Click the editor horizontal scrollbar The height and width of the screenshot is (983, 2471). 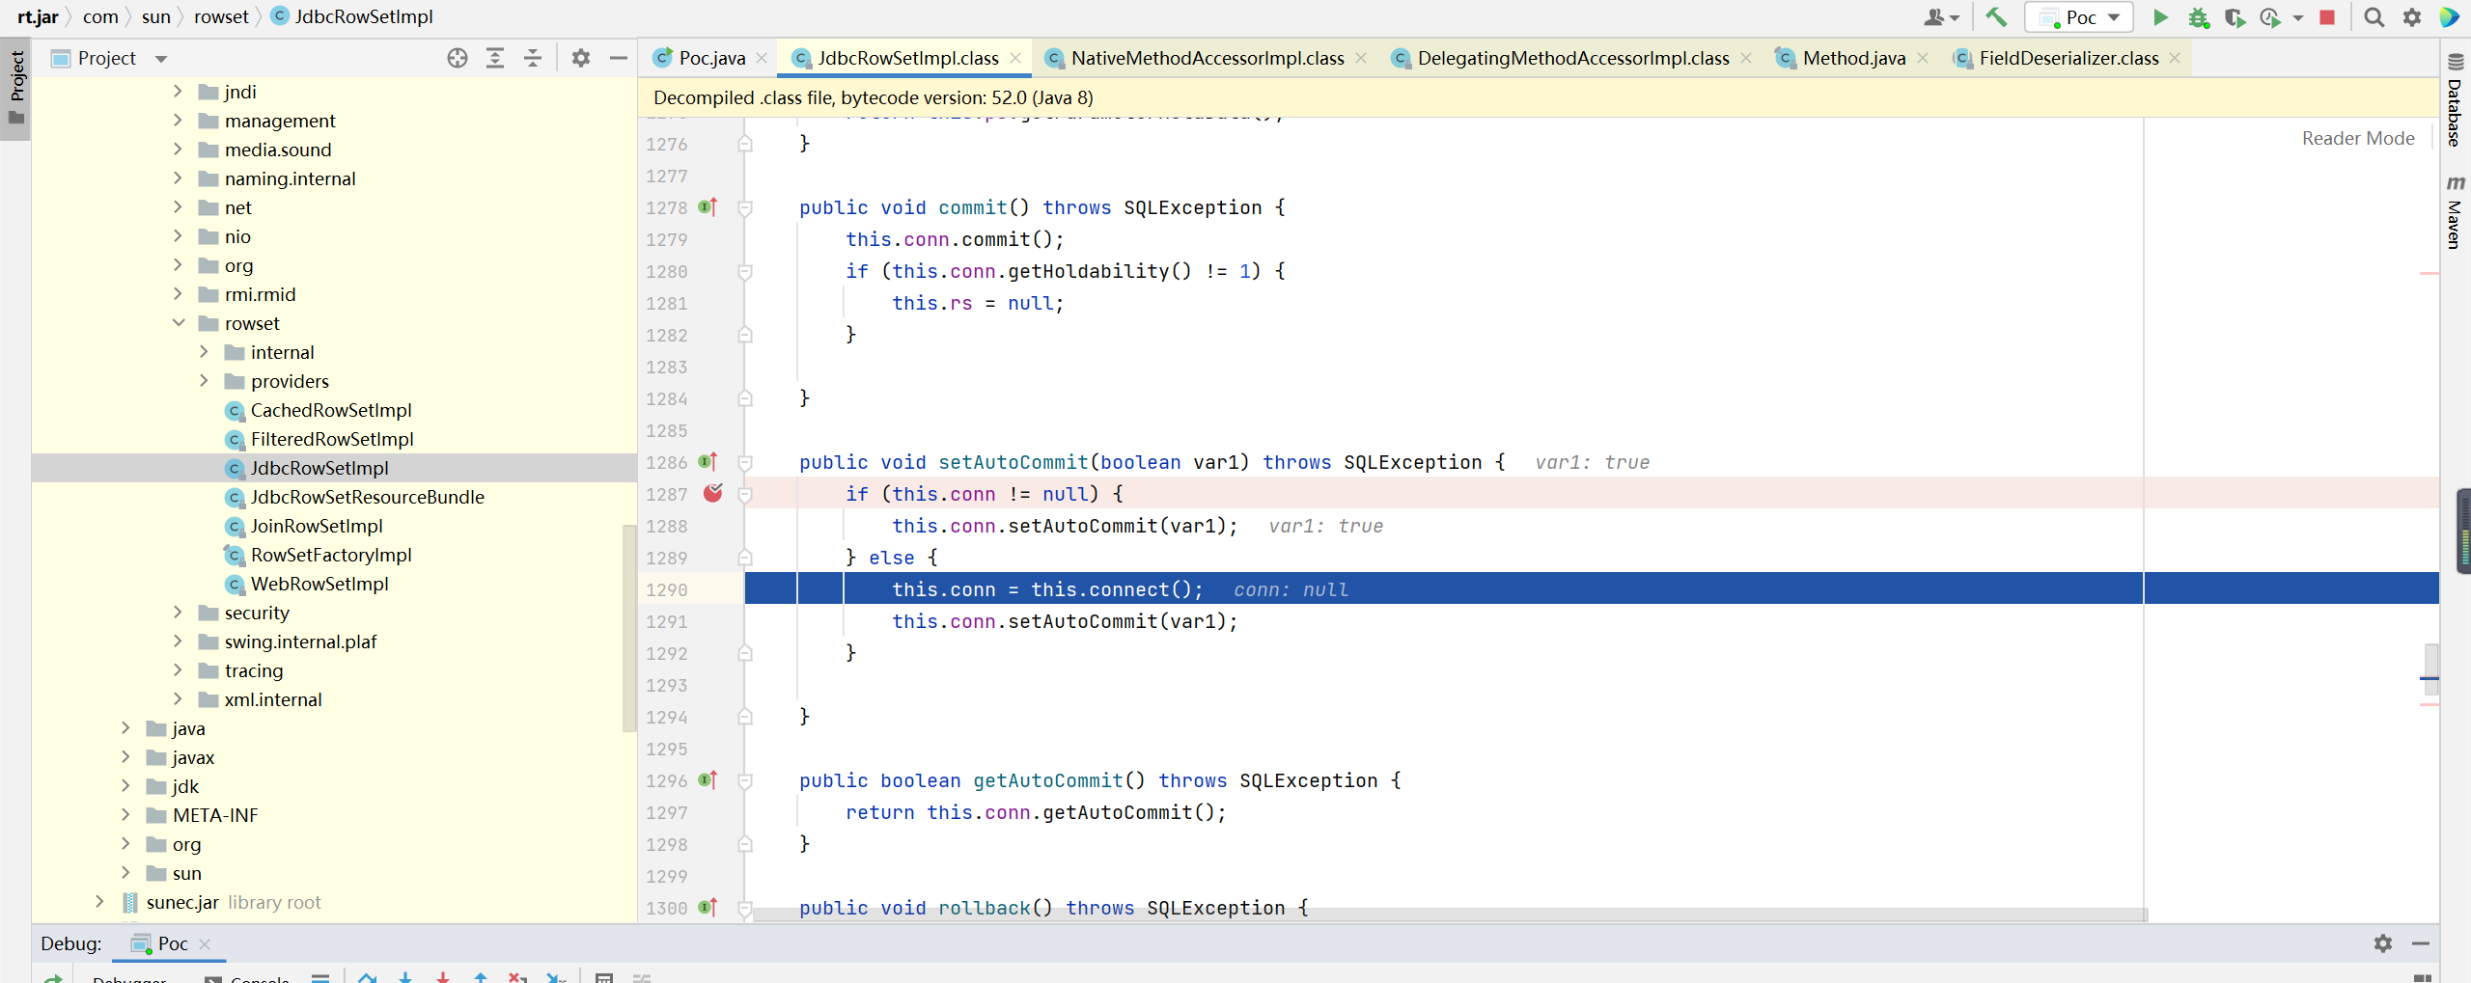coord(1448,915)
